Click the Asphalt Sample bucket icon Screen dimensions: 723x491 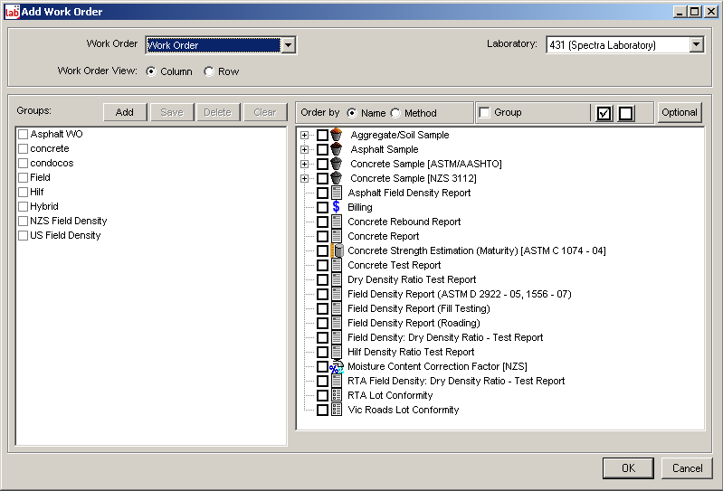coord(337,149)
